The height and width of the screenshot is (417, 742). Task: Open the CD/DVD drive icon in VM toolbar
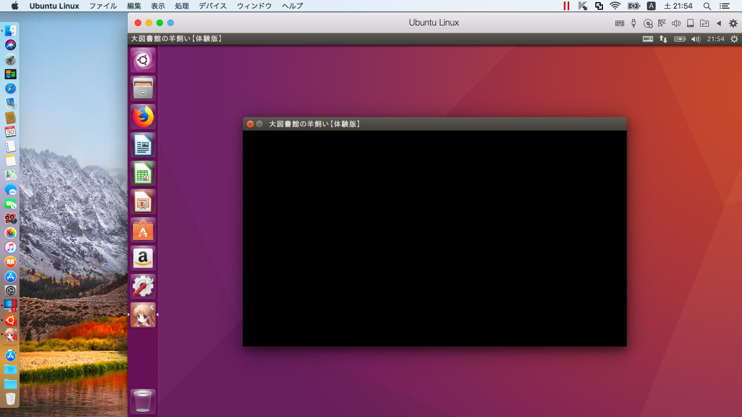click(648, 23)
